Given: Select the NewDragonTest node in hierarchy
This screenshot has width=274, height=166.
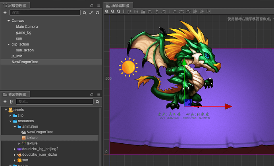Looking at the screenshot, I should tap(25, 62).
